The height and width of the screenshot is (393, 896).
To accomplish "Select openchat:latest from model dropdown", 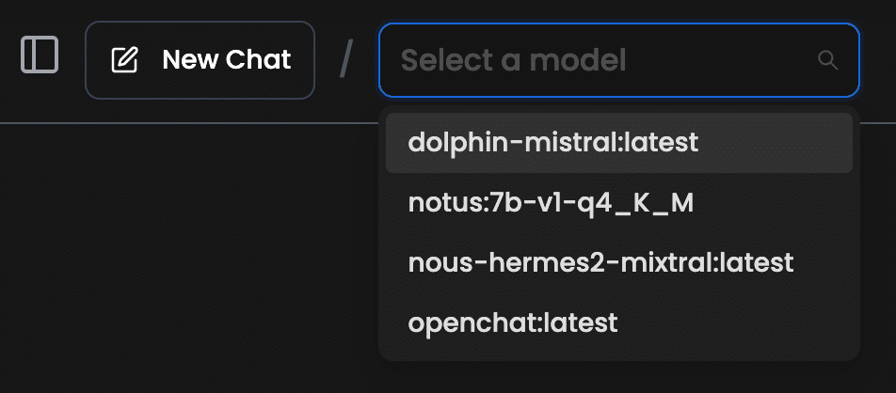I will [619, 323].
